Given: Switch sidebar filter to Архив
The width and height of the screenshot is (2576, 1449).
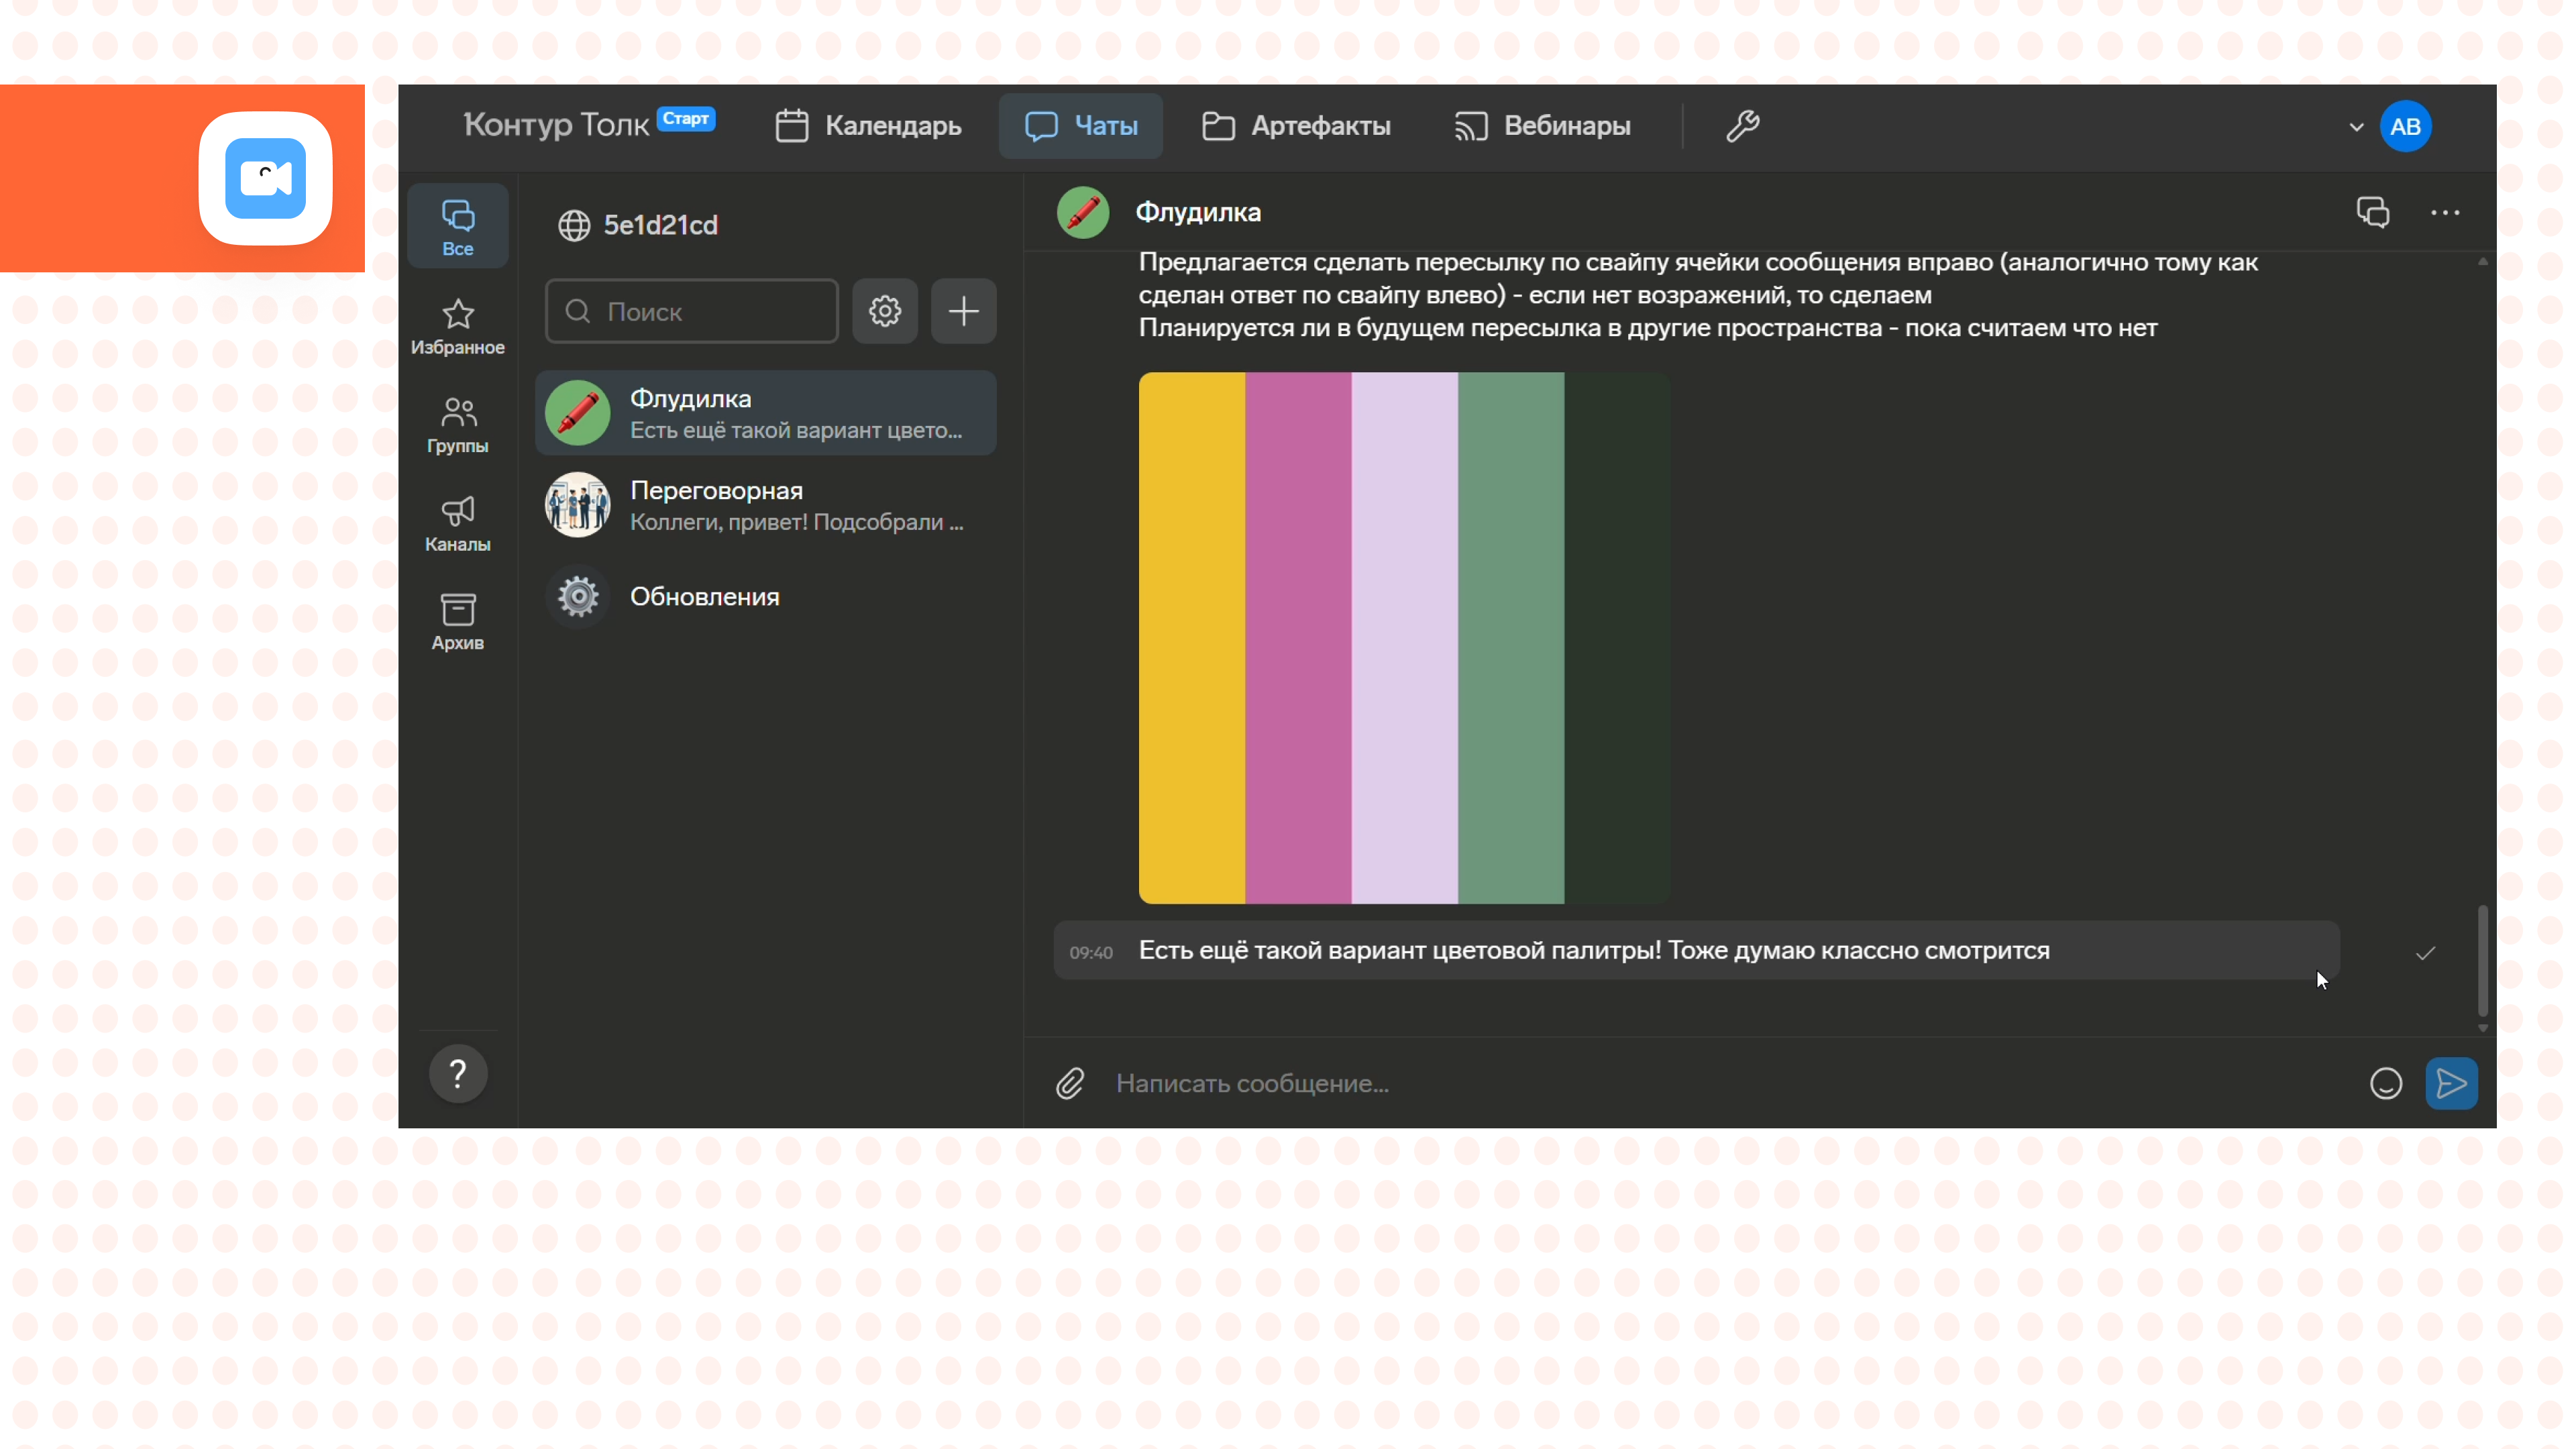Looking at the screenshot, I should [458, 621].
